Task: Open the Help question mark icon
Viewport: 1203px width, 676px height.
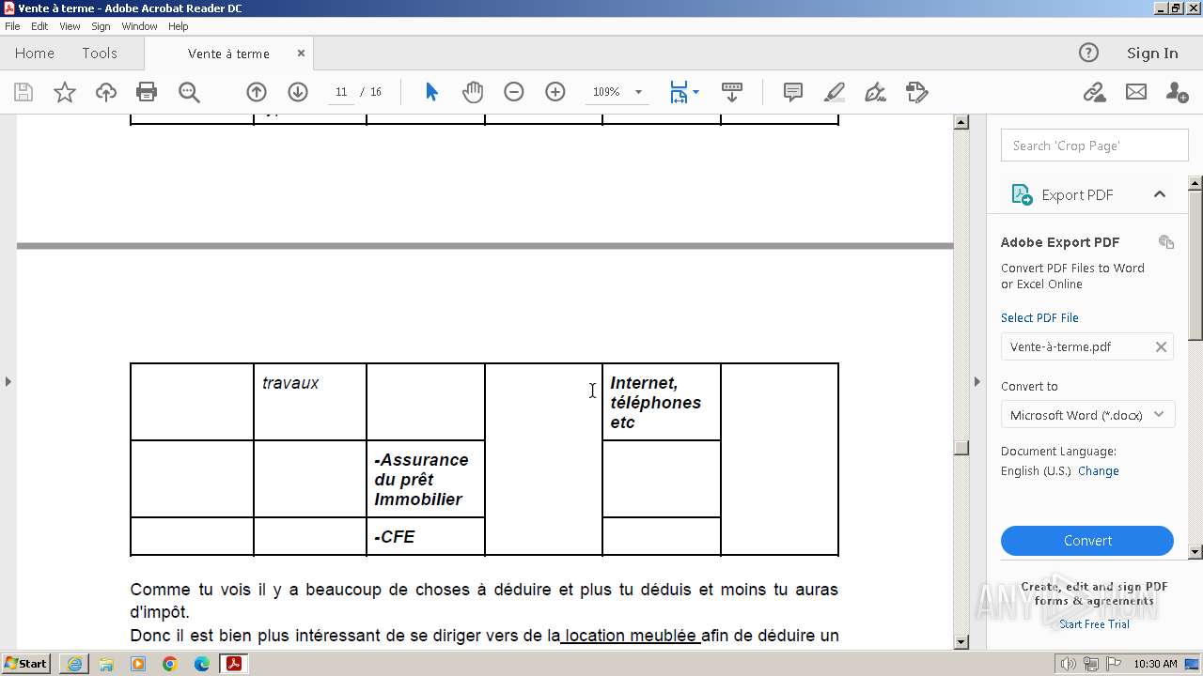Action: pyautogui.click(x=1088, y=53)
